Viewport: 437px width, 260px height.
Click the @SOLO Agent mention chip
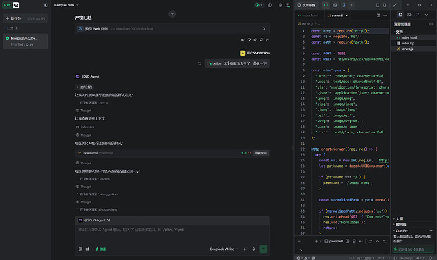coord(94,220)
